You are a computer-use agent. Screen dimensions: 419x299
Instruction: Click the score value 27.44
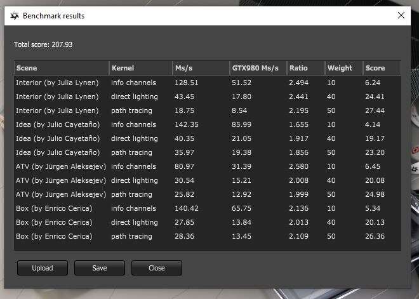pyautogui.click(x=375, y=110)
